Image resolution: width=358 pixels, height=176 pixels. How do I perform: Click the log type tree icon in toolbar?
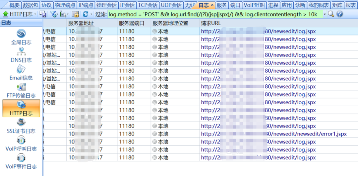(x=63, y=14)
